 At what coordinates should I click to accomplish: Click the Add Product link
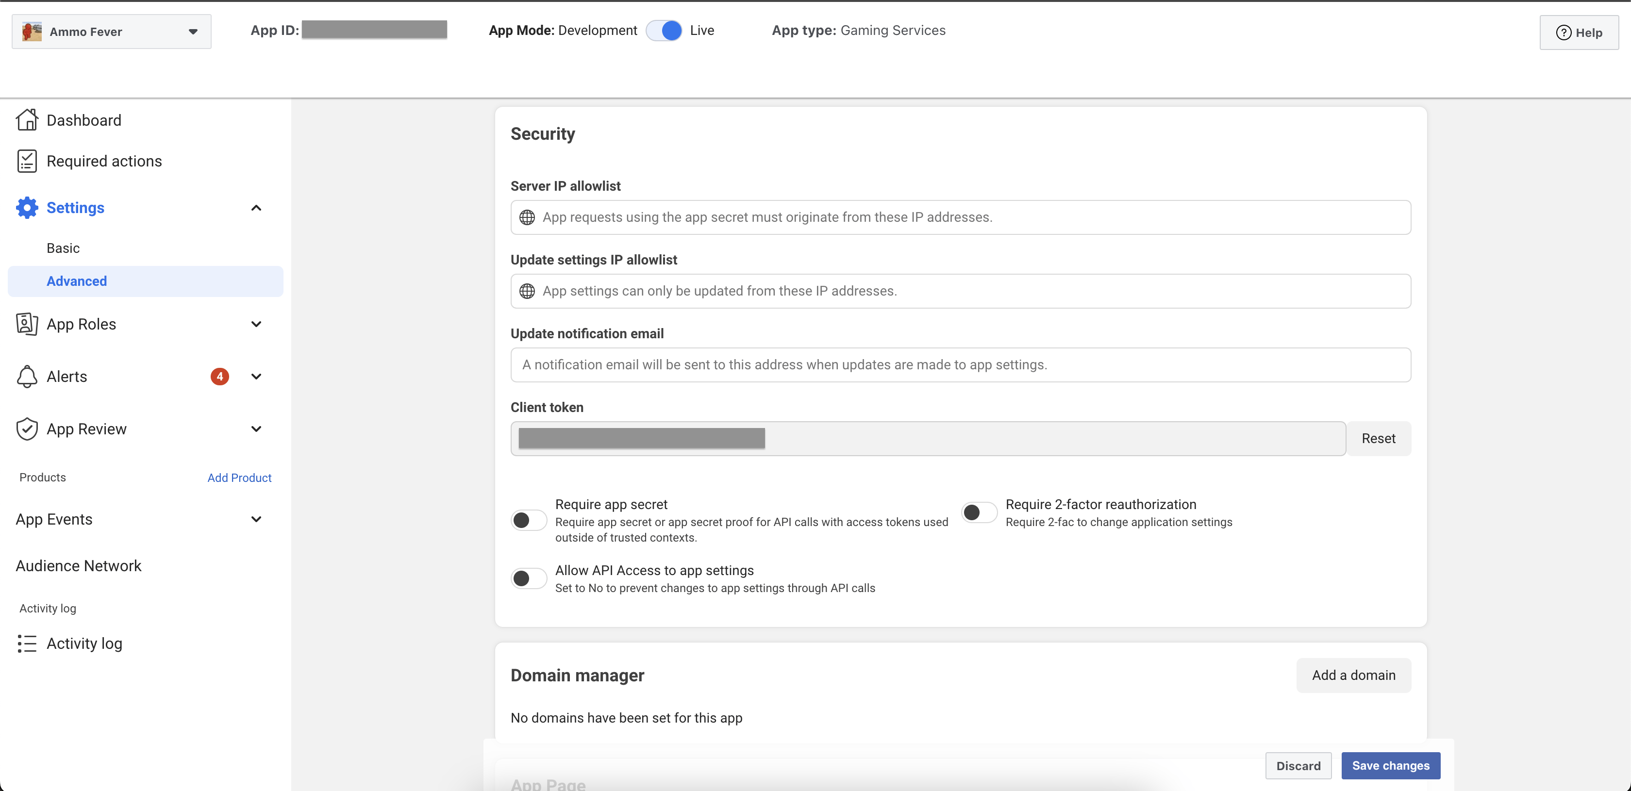click(239, 478)
